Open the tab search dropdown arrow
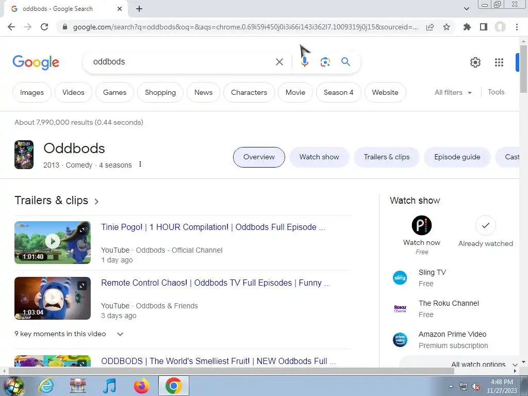The height and width of the screenshot is (396, 528). (466, 9)
